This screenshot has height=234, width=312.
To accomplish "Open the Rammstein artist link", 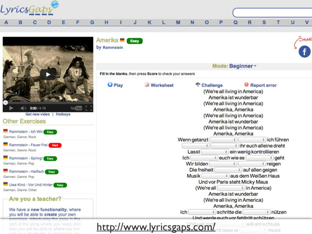I will (113, 48).
